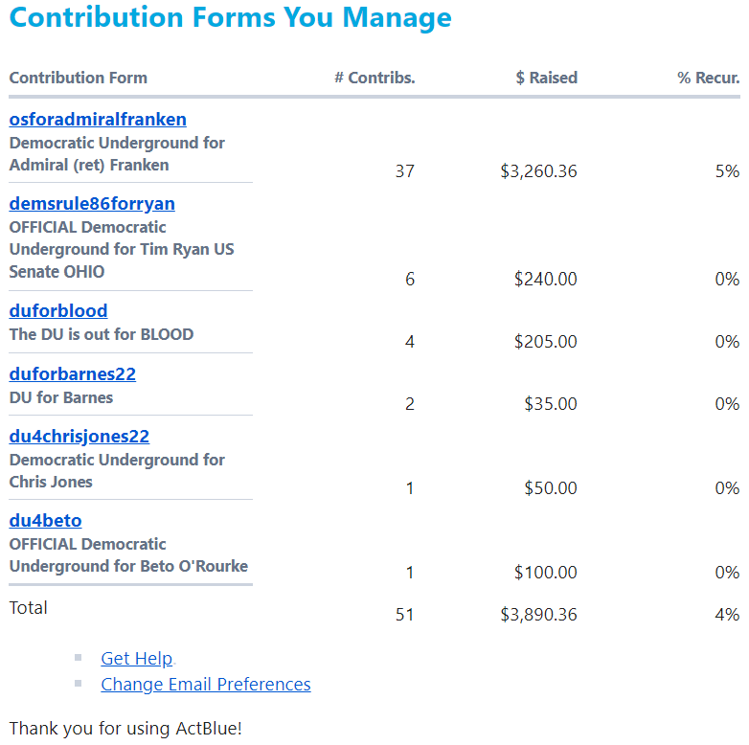Click the 'The DU is out for BLOOD' description
Viewport: 749px width, 745px height.
pos(102,334)
